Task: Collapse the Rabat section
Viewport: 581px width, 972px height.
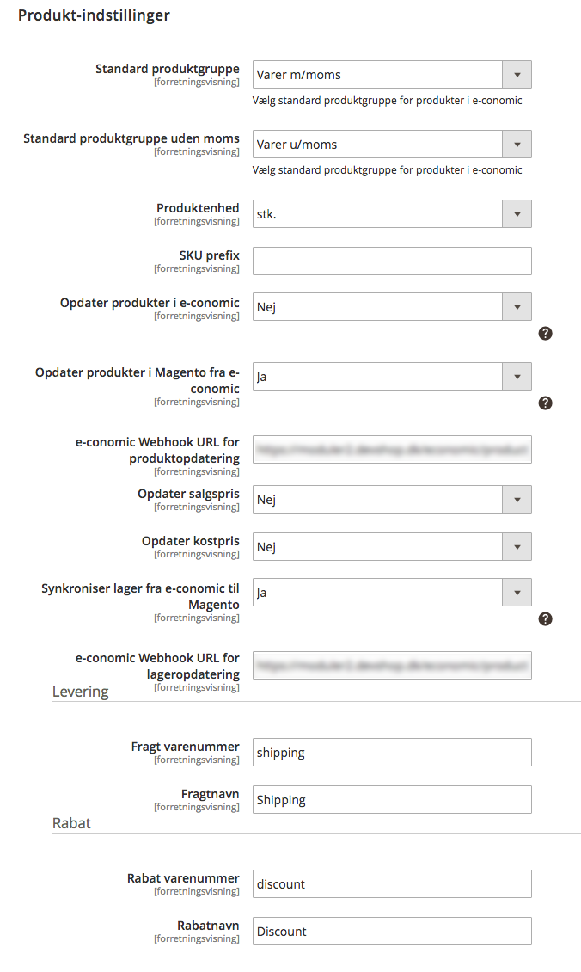Action: [71, 822]
